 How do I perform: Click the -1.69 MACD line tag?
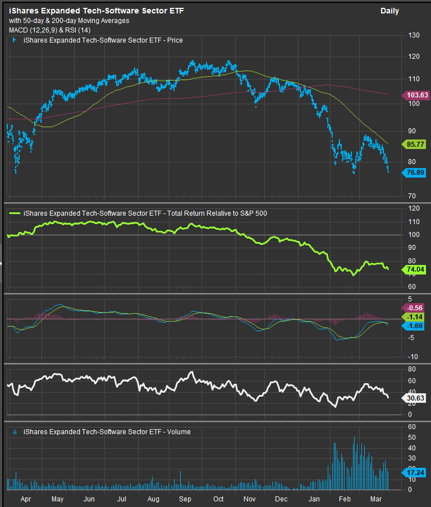click(416, 325)
